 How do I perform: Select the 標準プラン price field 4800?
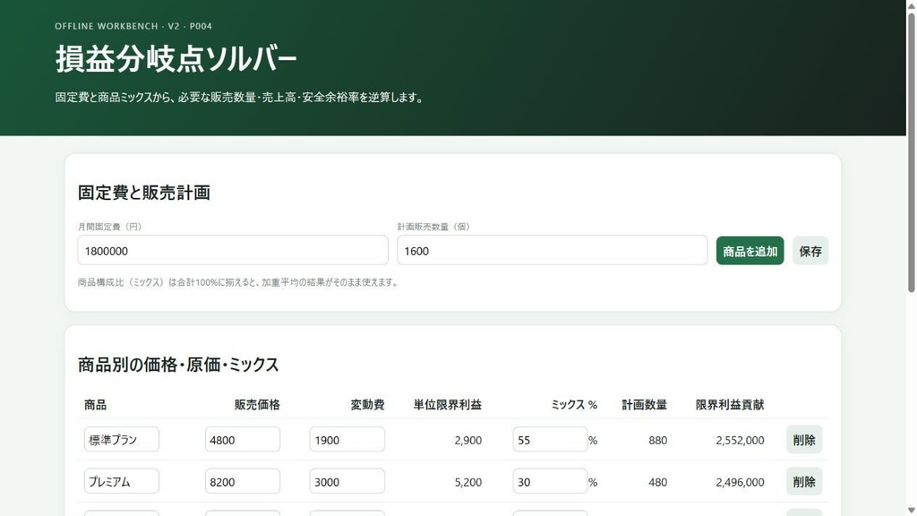(x=243, y=439)
